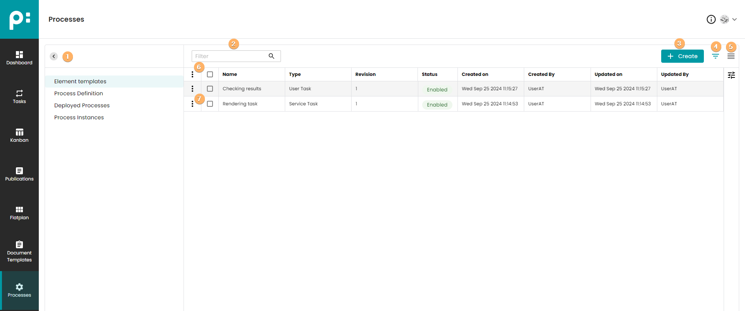
Task: Open the Flatplan view icon
Action: click(x=19, y=213)
